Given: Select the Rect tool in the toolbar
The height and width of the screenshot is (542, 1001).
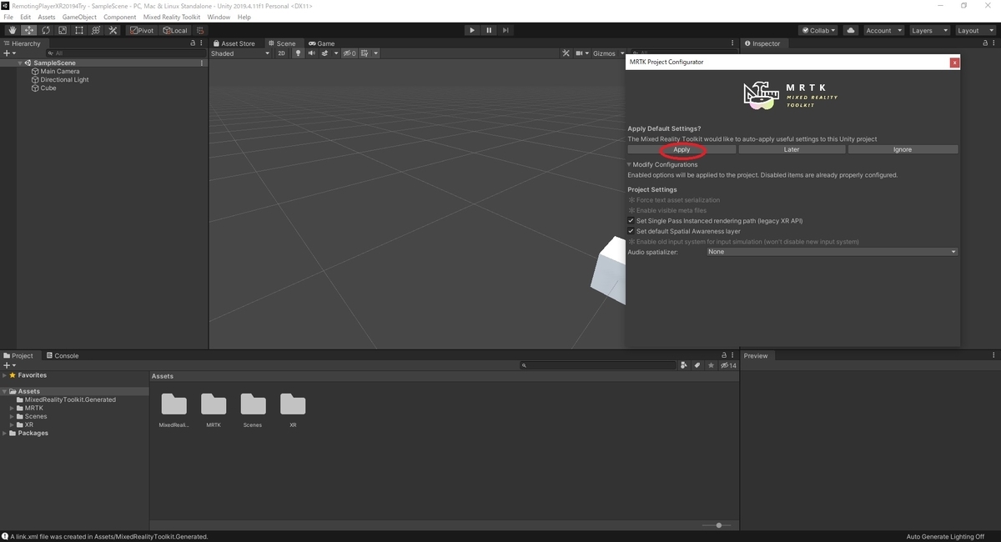Looking at the screenshot, I should tap(78, 31).
